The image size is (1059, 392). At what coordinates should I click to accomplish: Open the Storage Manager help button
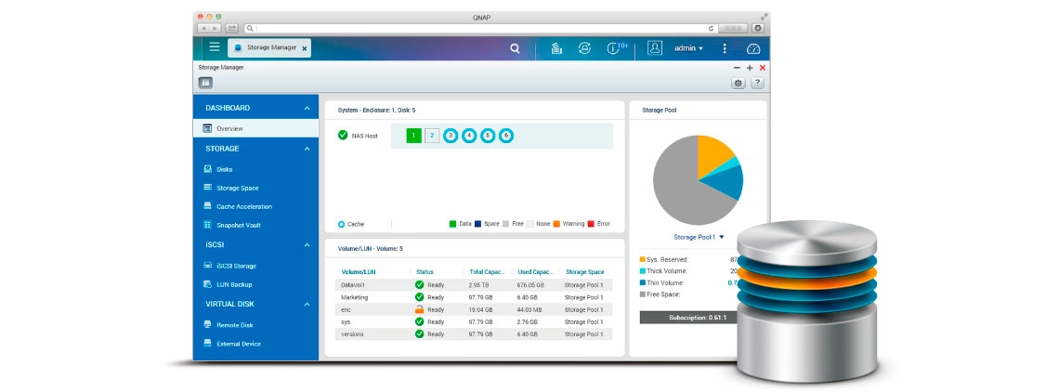[757, 83]
